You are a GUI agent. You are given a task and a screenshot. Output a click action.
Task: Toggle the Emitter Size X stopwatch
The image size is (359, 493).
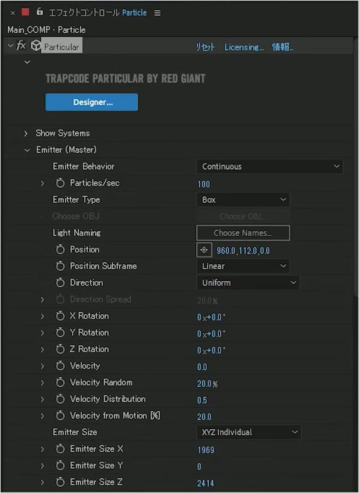[60, 448]
